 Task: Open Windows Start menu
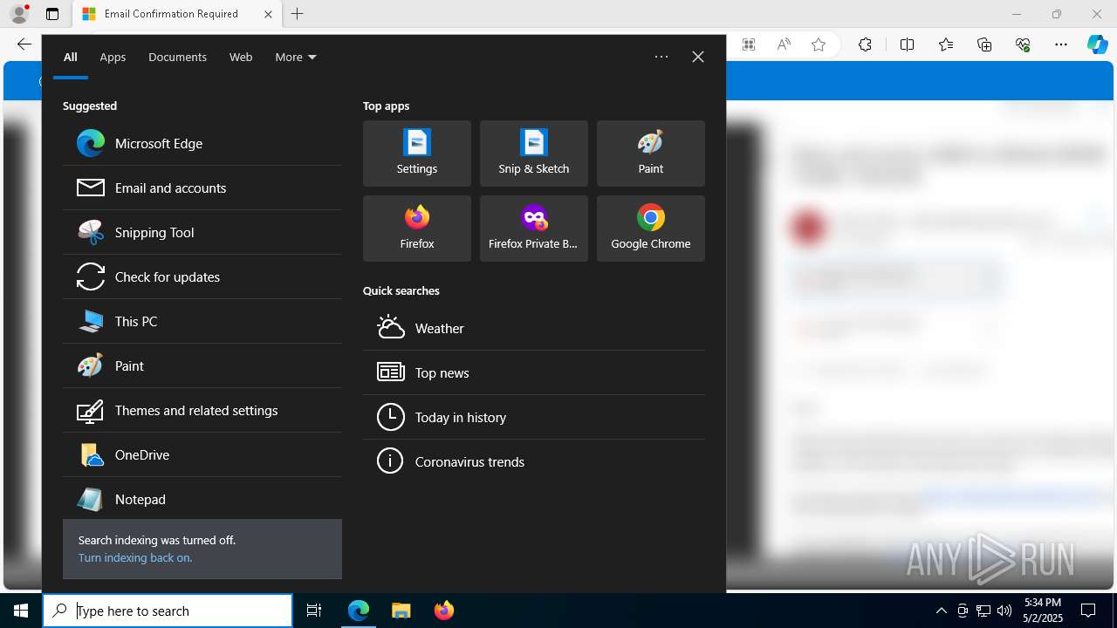tap(21, 611)
